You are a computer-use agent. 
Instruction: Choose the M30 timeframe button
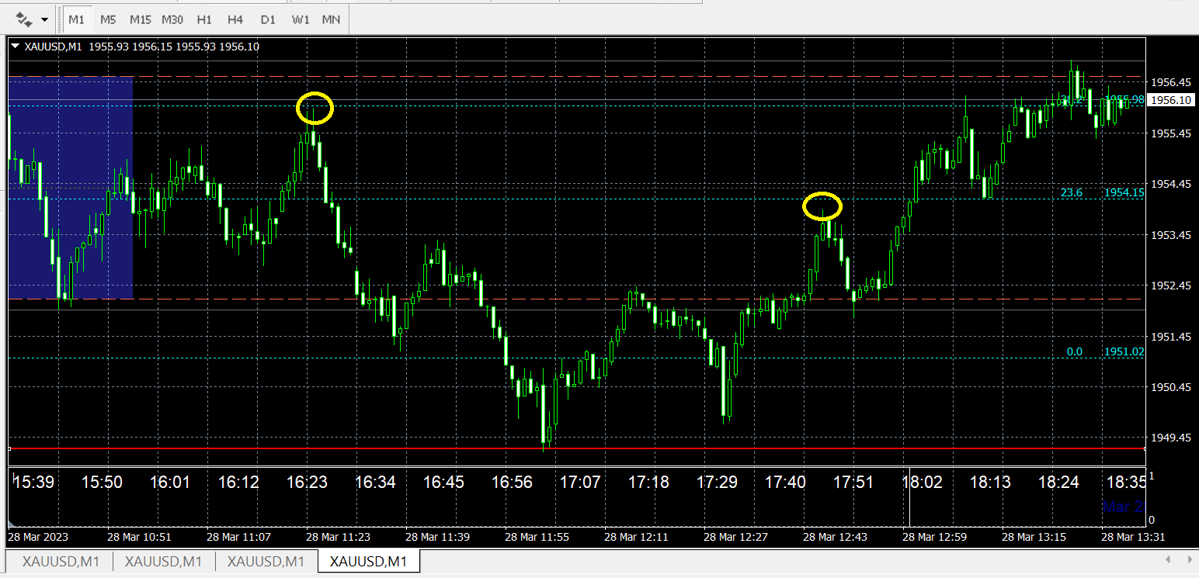coord(172,19)
